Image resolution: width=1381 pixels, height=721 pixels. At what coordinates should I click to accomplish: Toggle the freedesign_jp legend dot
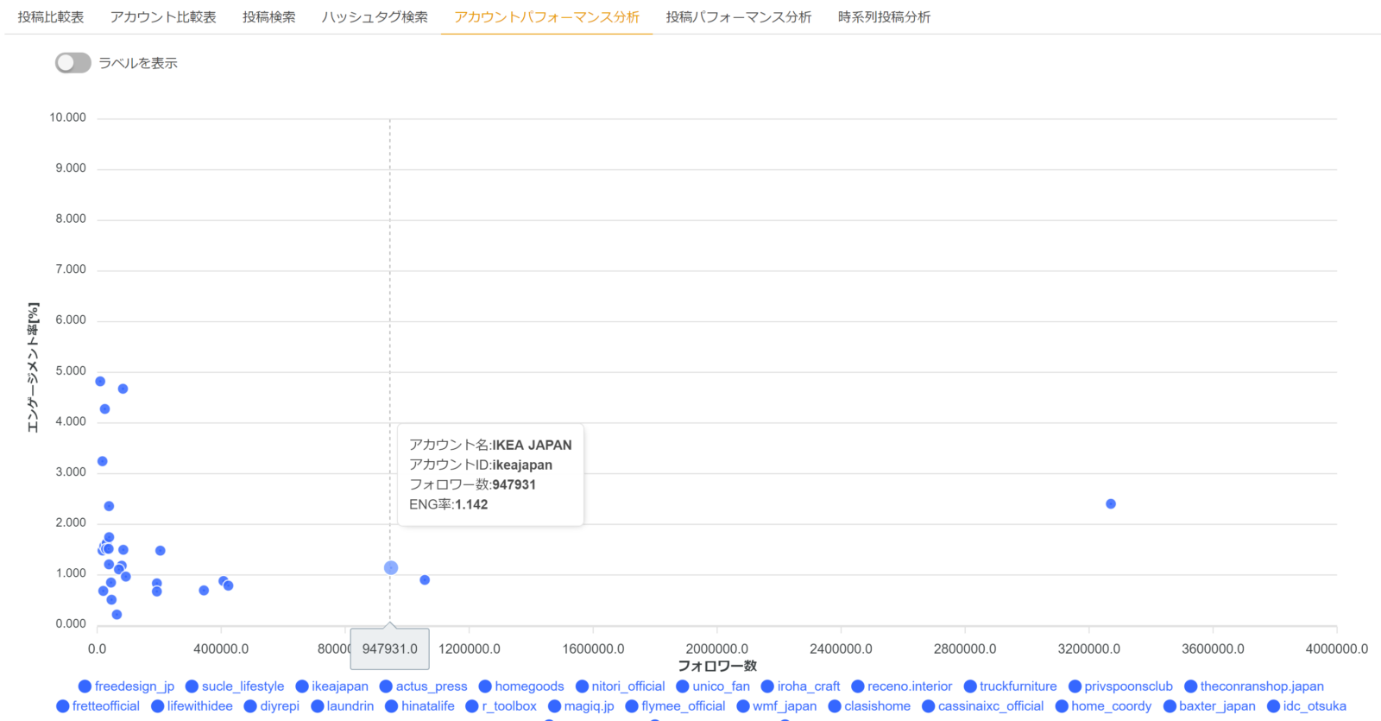click(85, 686)
